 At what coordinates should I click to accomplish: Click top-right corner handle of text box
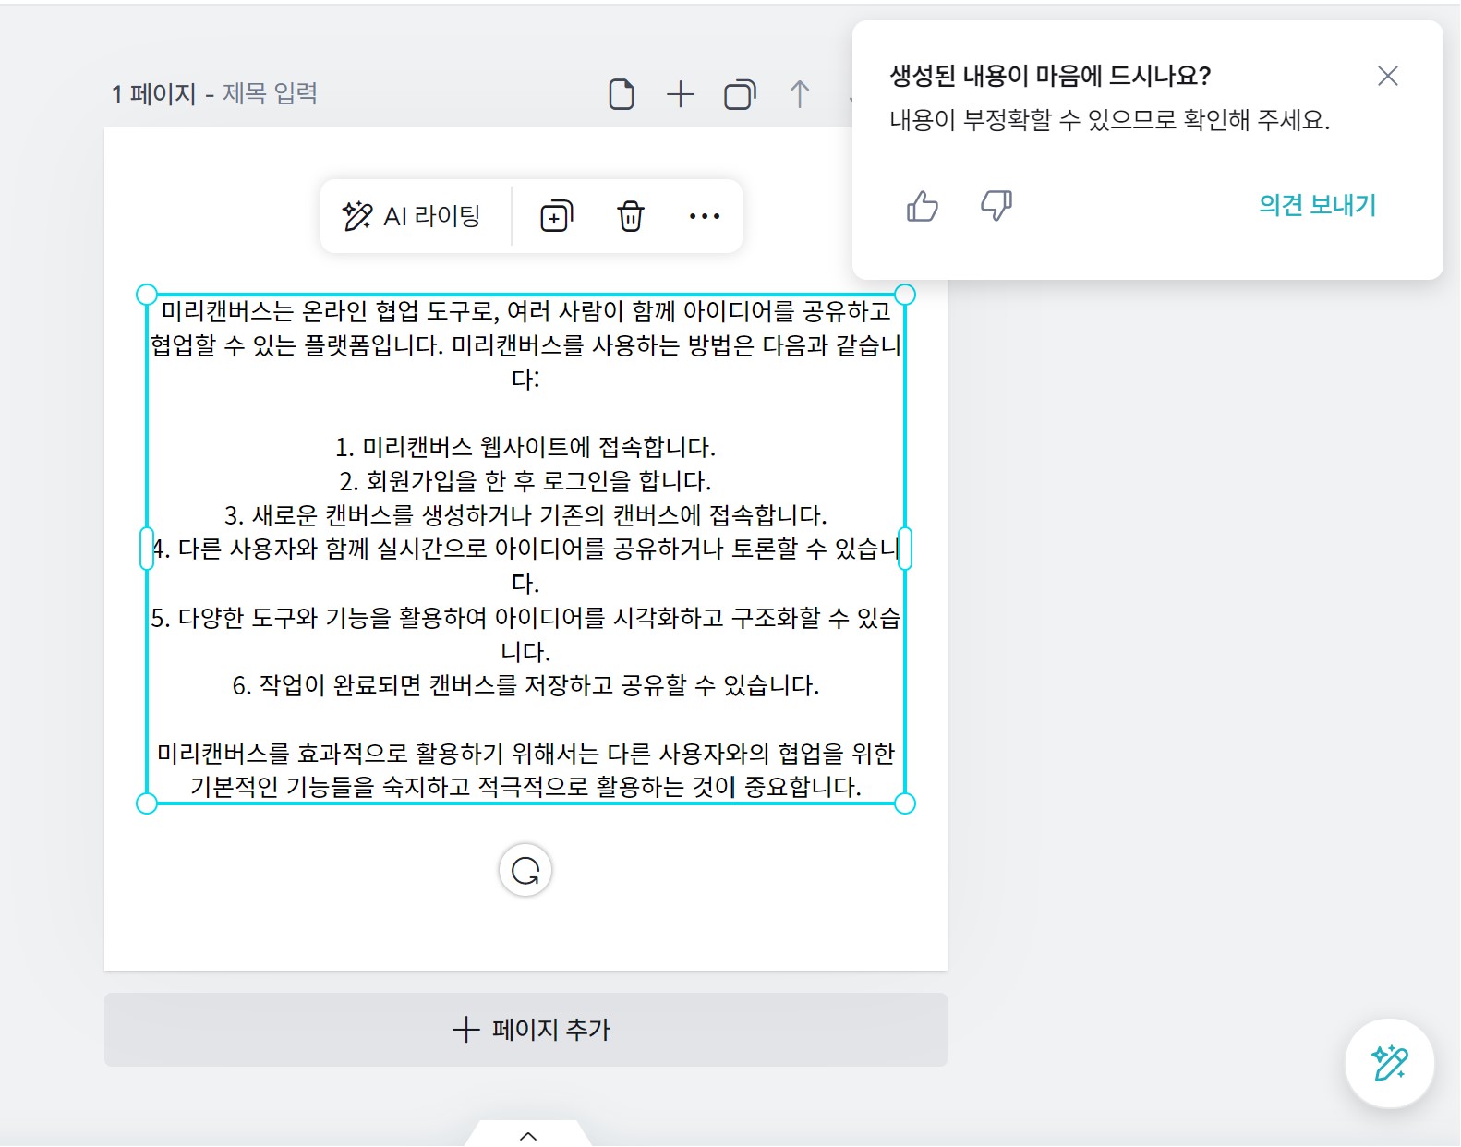[x=905, y=295]
